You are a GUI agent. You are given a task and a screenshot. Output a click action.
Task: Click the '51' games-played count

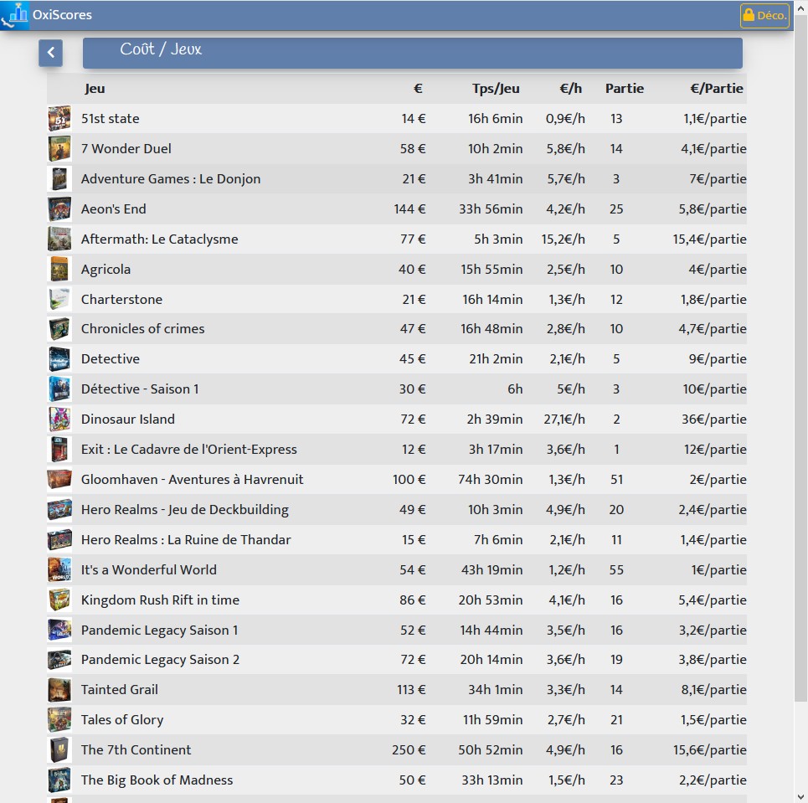click(x=616, y=479)
